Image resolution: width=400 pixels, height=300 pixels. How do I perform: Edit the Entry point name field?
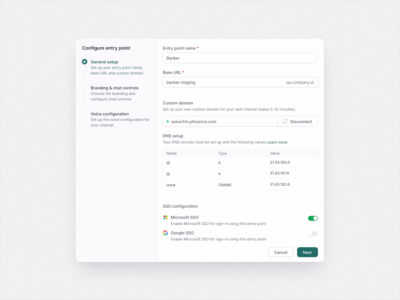pos(239,58)
